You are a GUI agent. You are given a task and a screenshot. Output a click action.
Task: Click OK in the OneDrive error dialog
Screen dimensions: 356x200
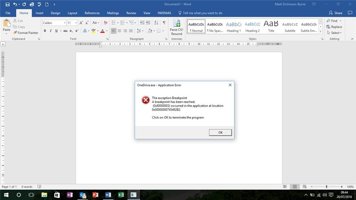click(x=220, y=133)
